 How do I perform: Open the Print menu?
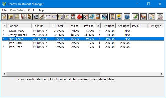pyautogui.click(x=31, y=10)
